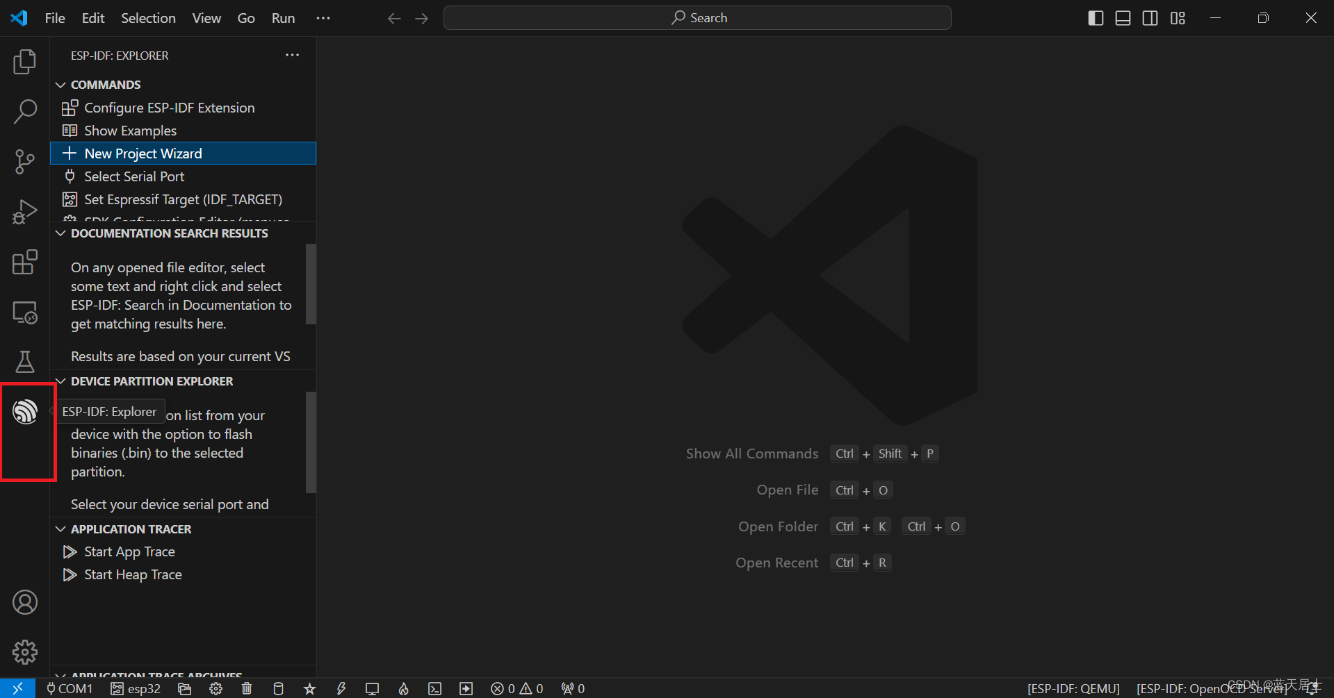Open the Extensions view
Image resolution: width=1334 pixels, height=698 pixels.
(x=25, y=262)
